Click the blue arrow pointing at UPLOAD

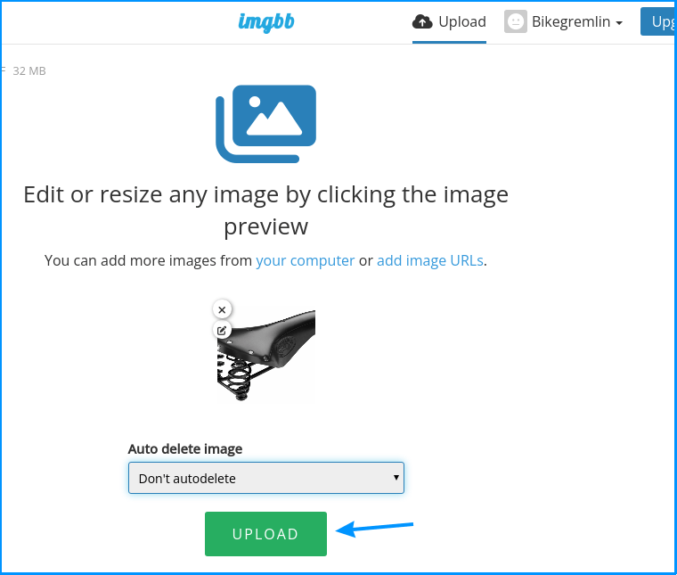[x=374, y=529]
